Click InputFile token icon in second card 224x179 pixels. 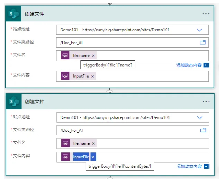click(x=65, y=157)
